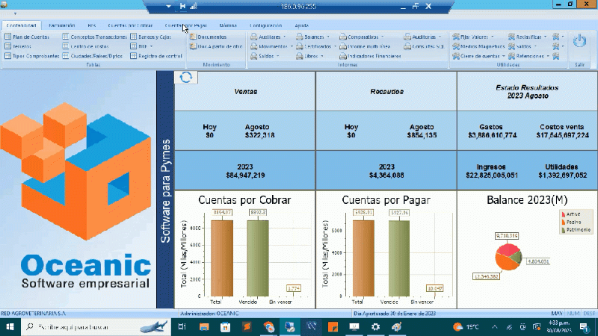Open Bancos y Cajas table

[x=155, y=36]
